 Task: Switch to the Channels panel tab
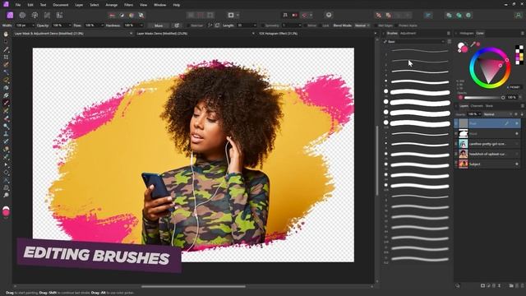pyautogui.click(x=477, y=106)
